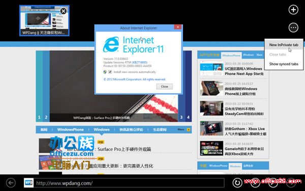Select the WPDang tab thumbnail
This screenshot has width=305, height=191.
click(44, 21)
